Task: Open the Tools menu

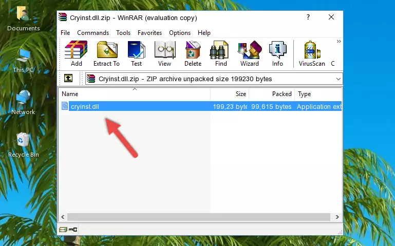Action: [123, 33]
